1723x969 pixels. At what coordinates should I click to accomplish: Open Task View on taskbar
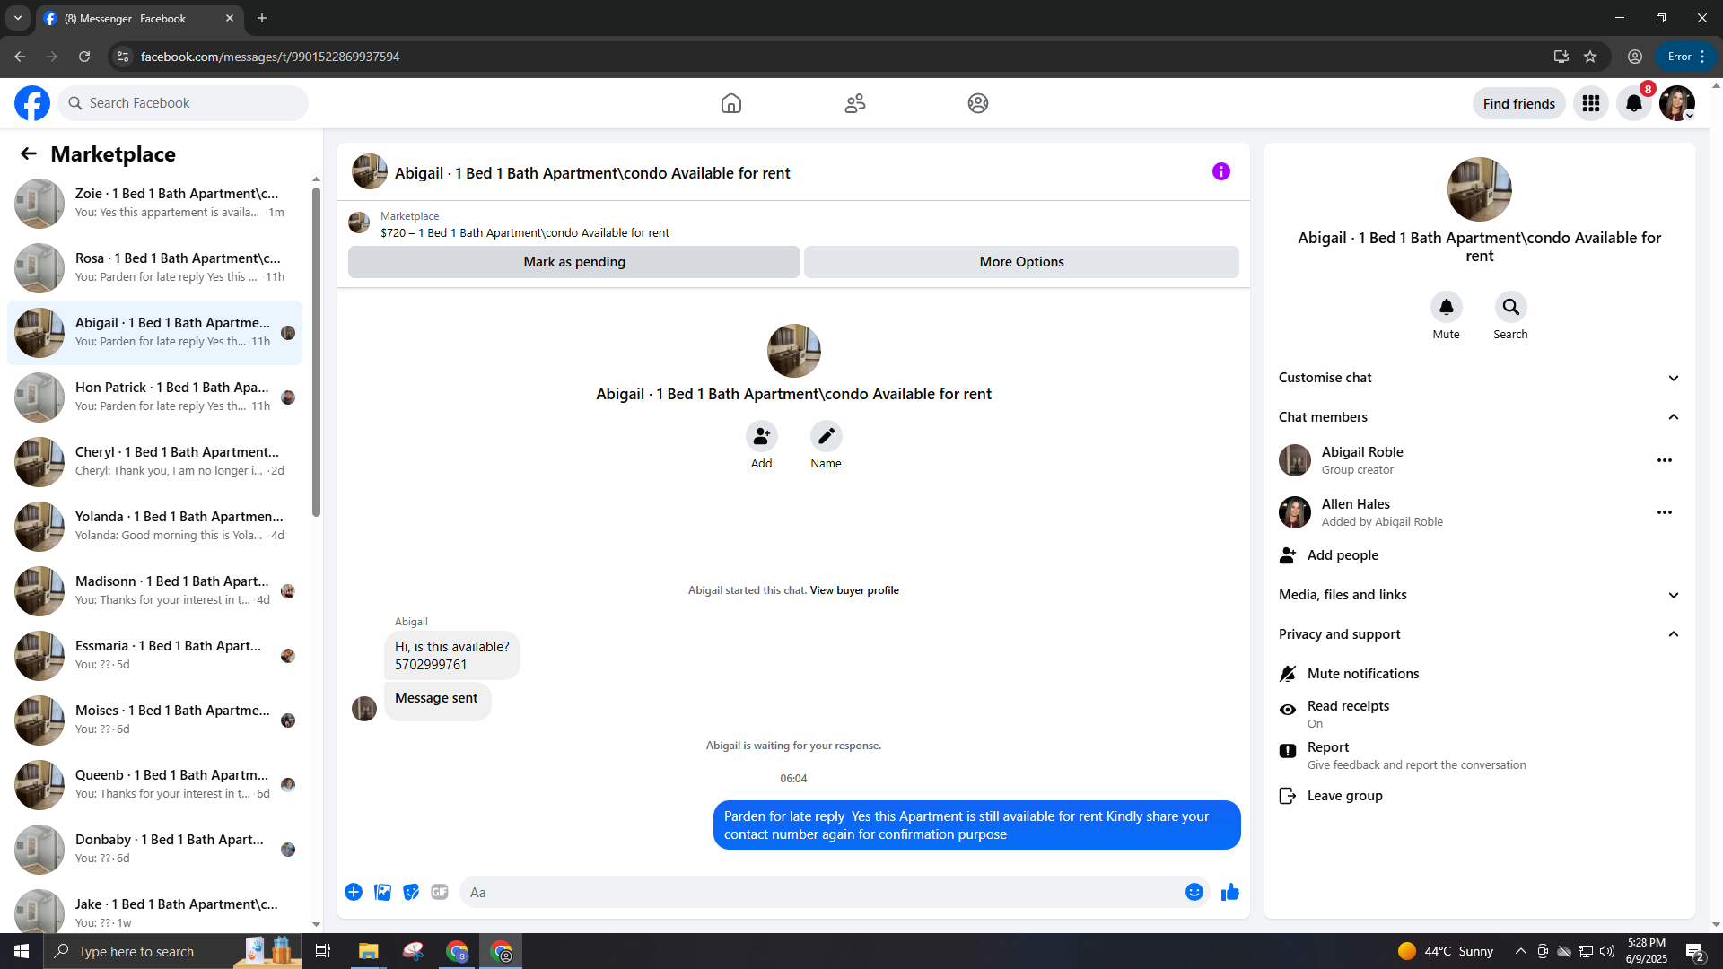coord(323,951)
